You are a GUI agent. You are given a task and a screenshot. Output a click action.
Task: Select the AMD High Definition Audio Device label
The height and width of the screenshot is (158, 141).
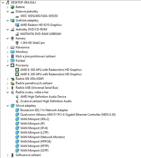click(43, 97)
